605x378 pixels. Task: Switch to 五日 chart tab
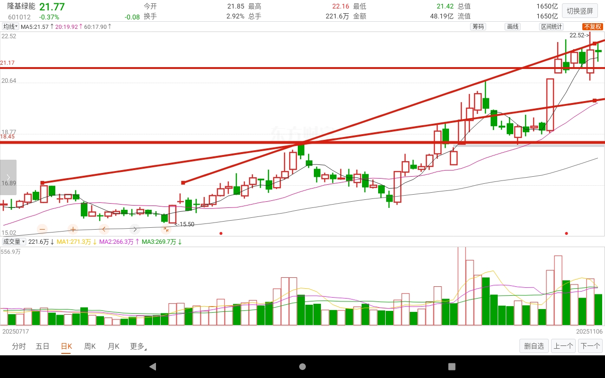click(43, 346)
